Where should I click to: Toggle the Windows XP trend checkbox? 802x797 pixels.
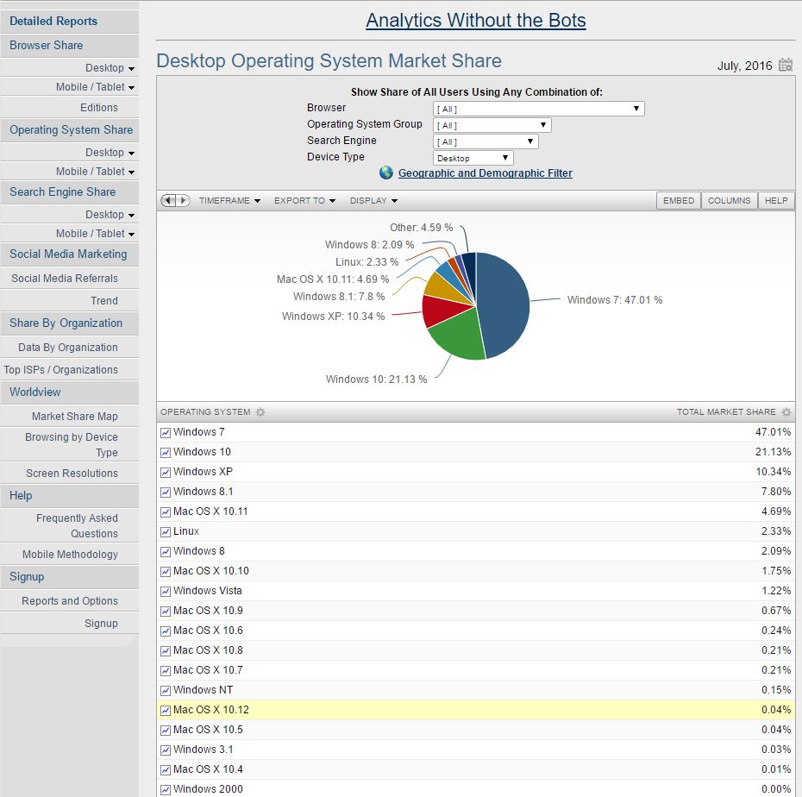pyautogui.click(x=166, y=472)
